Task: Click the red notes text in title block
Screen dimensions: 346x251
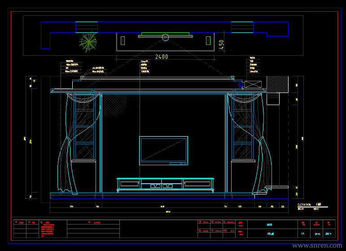Action: point(48,230)
